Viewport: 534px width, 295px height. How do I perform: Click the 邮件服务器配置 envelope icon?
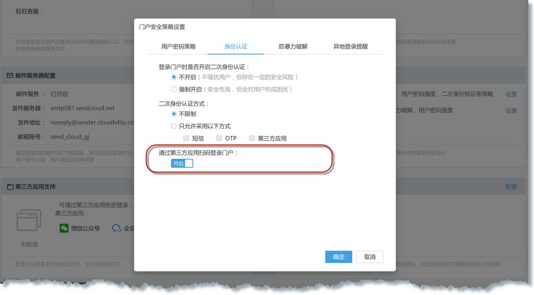pyautogui.click(x=10, y=75)
